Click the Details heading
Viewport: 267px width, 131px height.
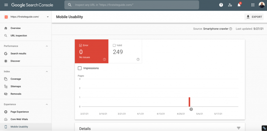pyautogui.click(x=85, y=129)
